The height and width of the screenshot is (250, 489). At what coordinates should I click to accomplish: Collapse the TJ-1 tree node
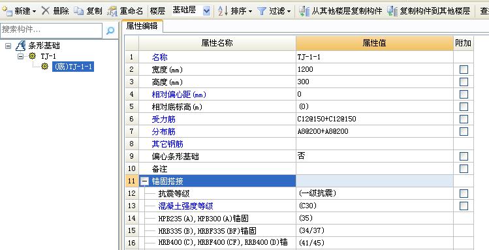point(21,56)
